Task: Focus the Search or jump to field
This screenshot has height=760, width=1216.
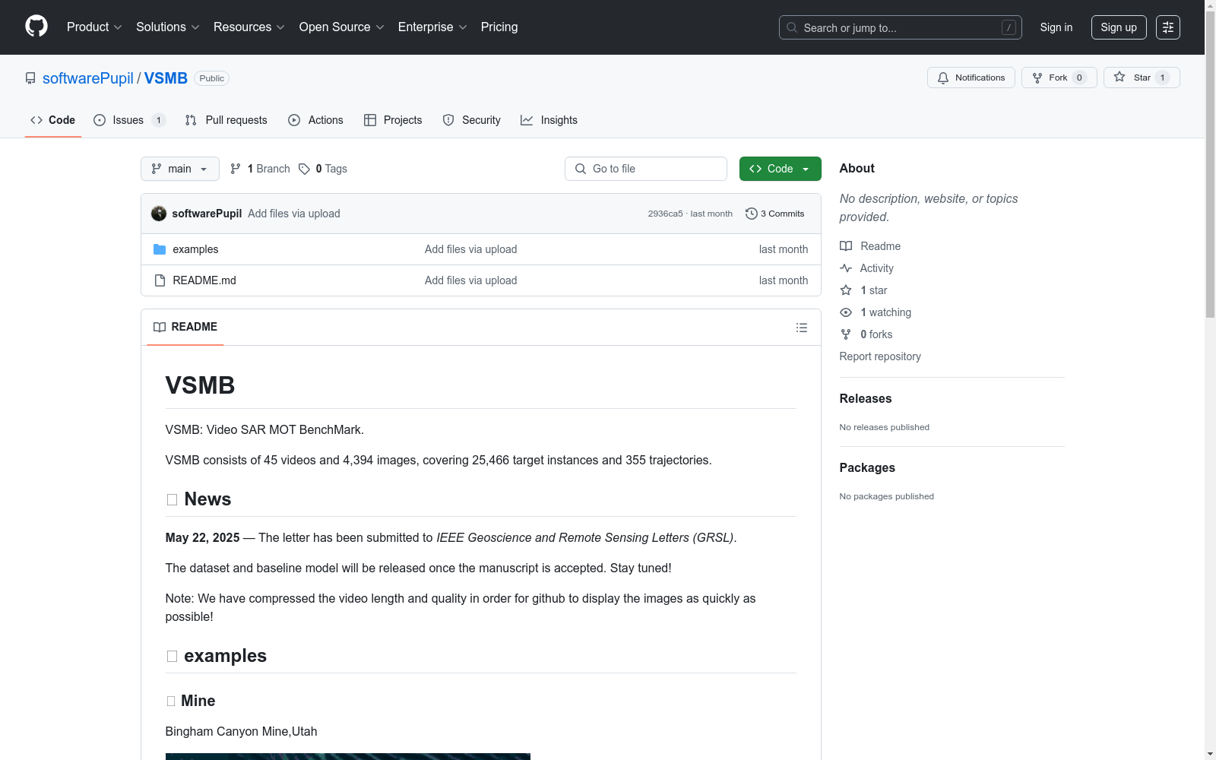Action: 900,27
